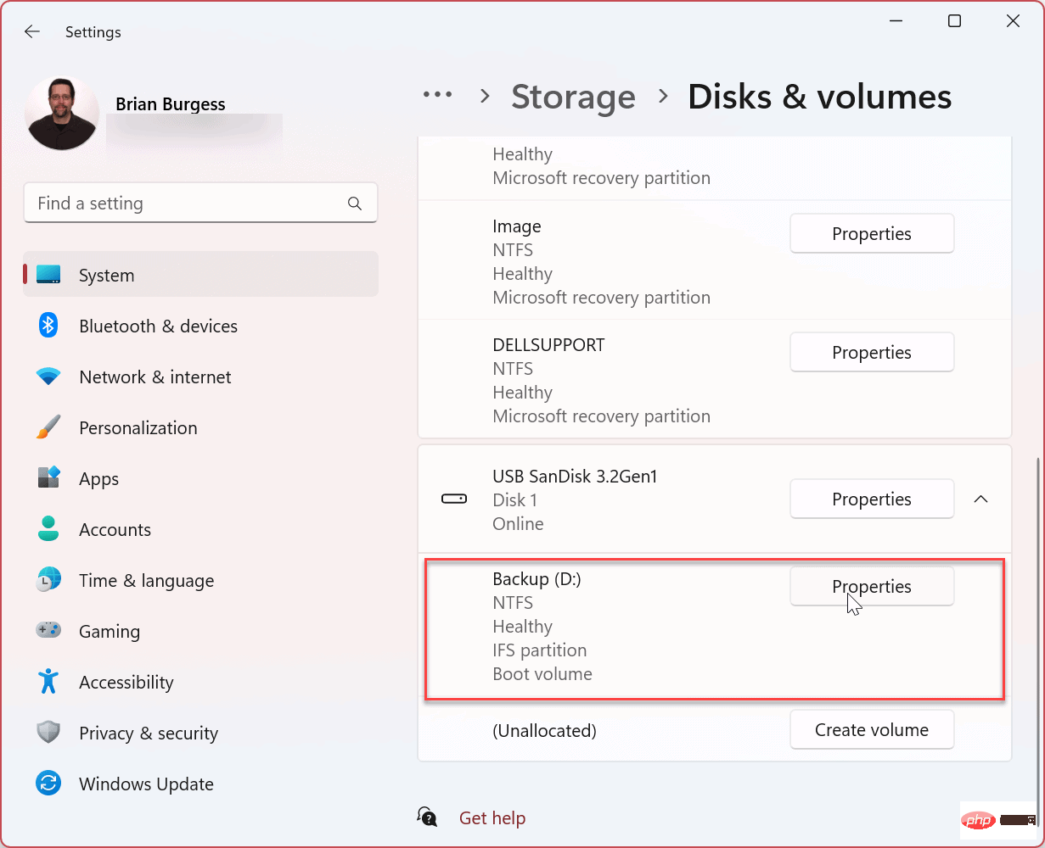
Task: Open Properties for USB SanDisk 3.2Gen1
Action: click(872, 499)
